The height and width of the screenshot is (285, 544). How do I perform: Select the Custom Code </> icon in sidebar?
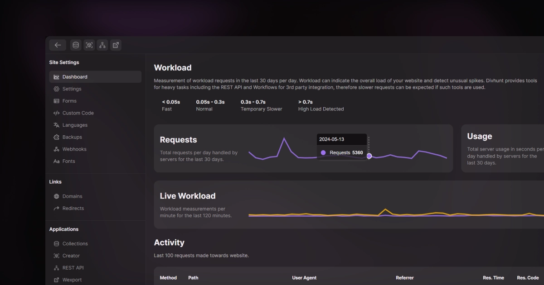(55, 113)
